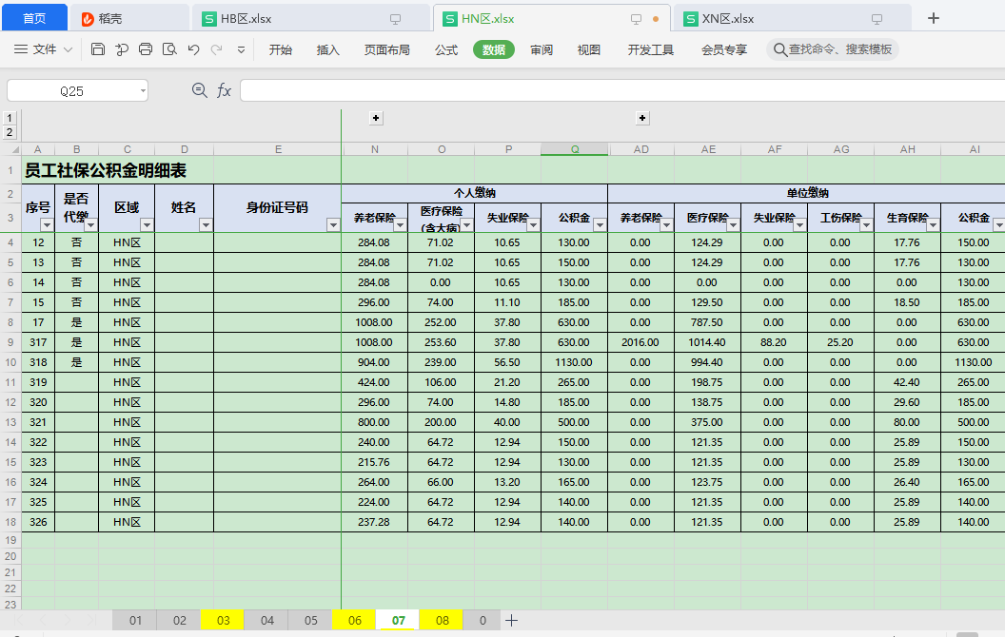Click the fx insert function icon

224,91
